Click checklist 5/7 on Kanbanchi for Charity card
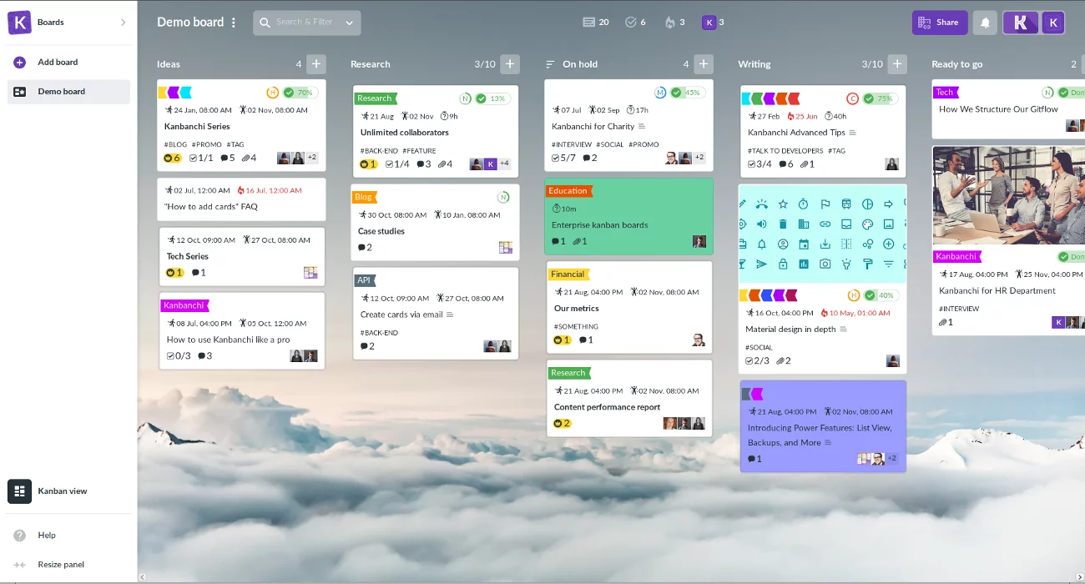This screenshot has width=1085, height=584. [x=563, y=158]
